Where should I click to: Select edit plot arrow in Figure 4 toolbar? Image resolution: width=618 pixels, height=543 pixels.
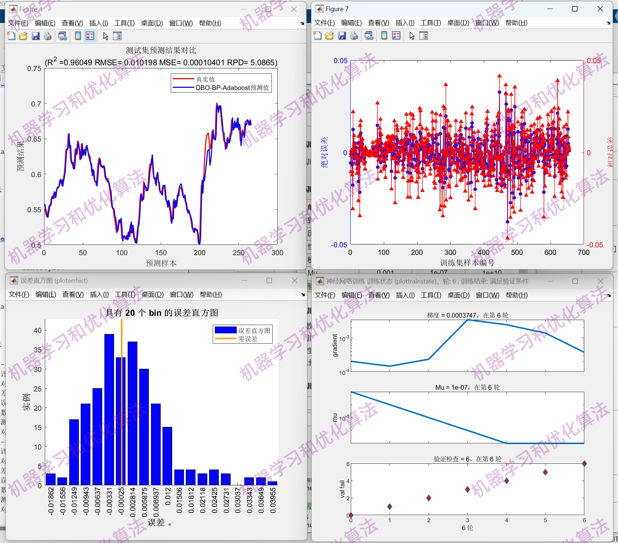coord(105,36)
